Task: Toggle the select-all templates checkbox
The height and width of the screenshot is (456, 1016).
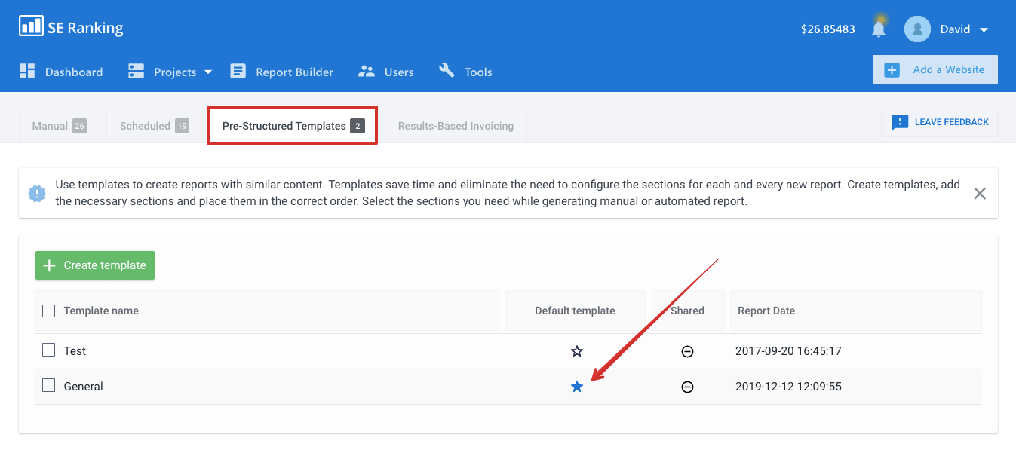Action: coord(49,311)
